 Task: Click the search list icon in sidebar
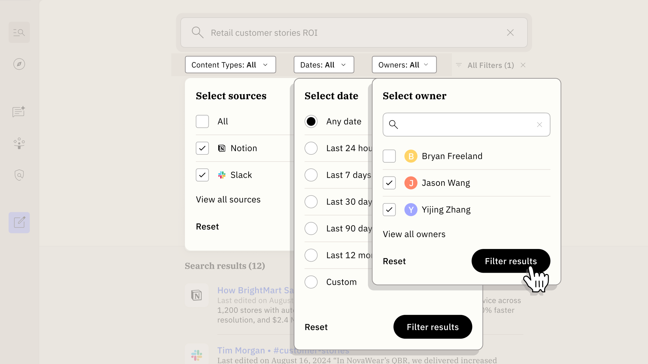pos(19,32)
